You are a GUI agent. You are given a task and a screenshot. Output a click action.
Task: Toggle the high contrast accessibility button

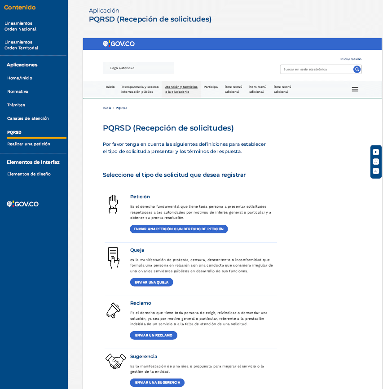coord(376,152)
